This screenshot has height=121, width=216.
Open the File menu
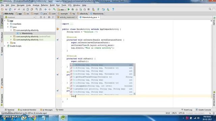point(2,5)
